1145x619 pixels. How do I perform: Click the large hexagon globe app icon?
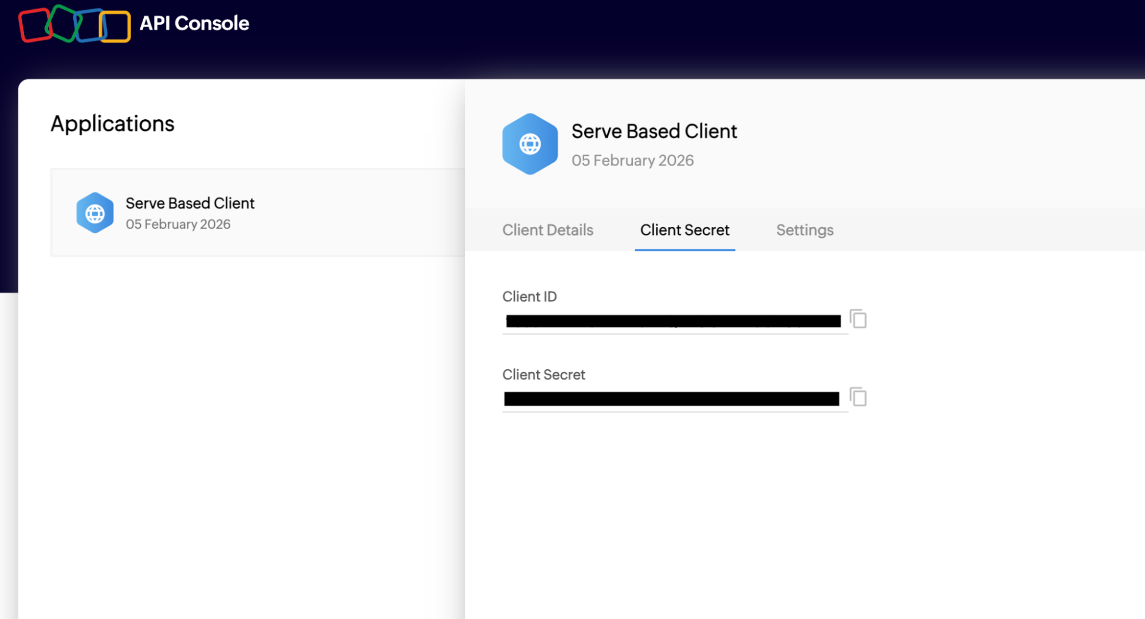tap(530, 144)
